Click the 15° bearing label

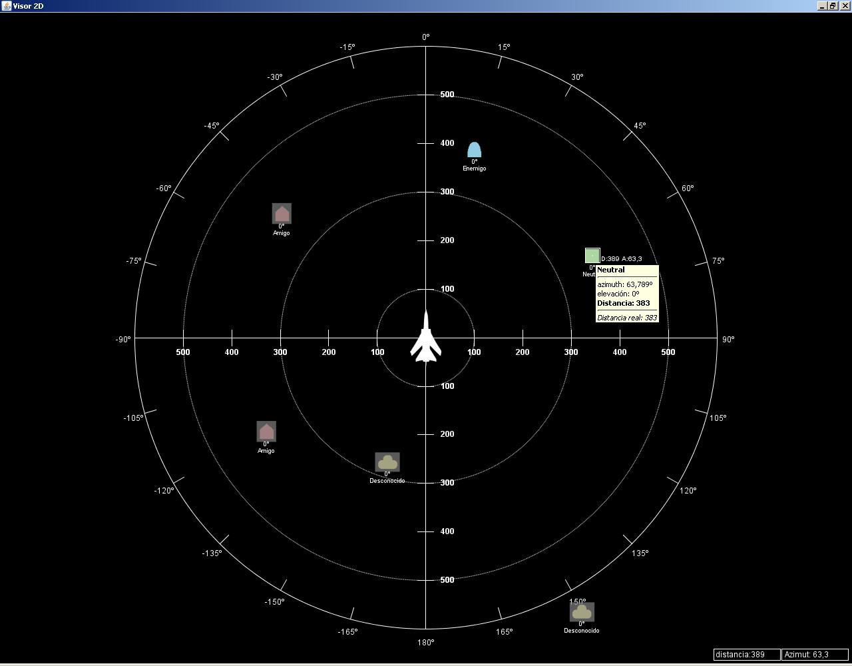[504, 47]
